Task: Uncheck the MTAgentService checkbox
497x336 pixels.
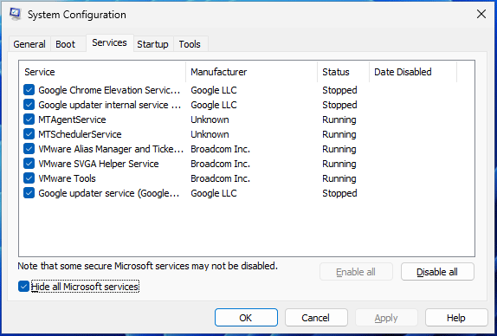Action: [x=29, y=120]
